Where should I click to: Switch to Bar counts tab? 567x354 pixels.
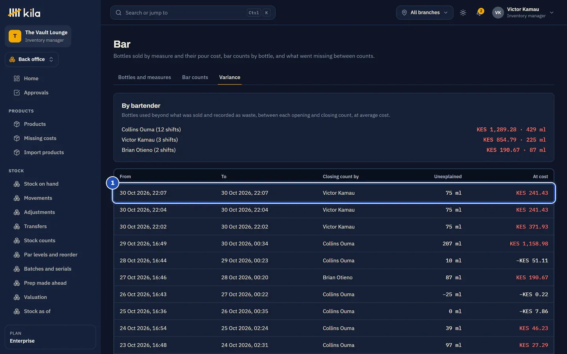tap(195, 77)
